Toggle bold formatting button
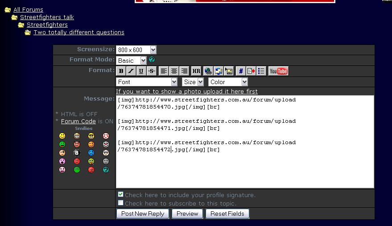The height and width of the screenshot is (226, 392). pos(121,71)
